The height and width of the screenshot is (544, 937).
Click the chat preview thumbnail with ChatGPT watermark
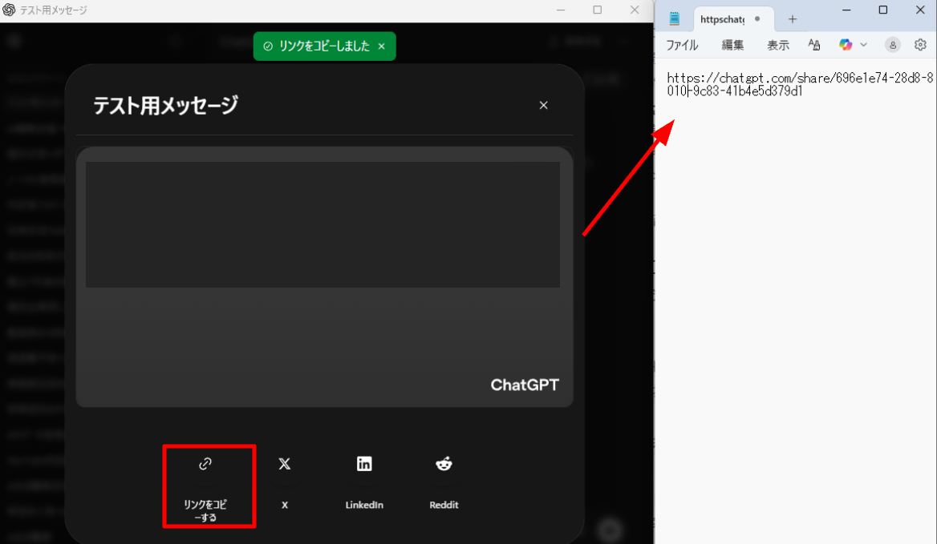coord(324,276)
